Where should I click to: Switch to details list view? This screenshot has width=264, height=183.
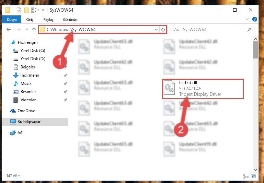click(246, 176)
